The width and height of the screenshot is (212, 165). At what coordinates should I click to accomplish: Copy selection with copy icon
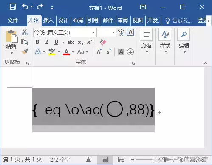click(x=24, y=42)
